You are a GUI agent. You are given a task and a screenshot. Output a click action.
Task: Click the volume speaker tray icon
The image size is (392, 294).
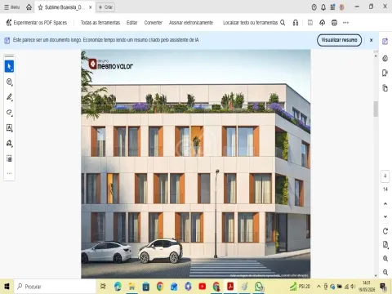tap(353, 287)
